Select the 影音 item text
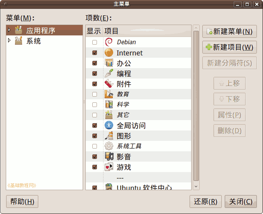This screenshot has height=214, width=263. click(124, 157)
